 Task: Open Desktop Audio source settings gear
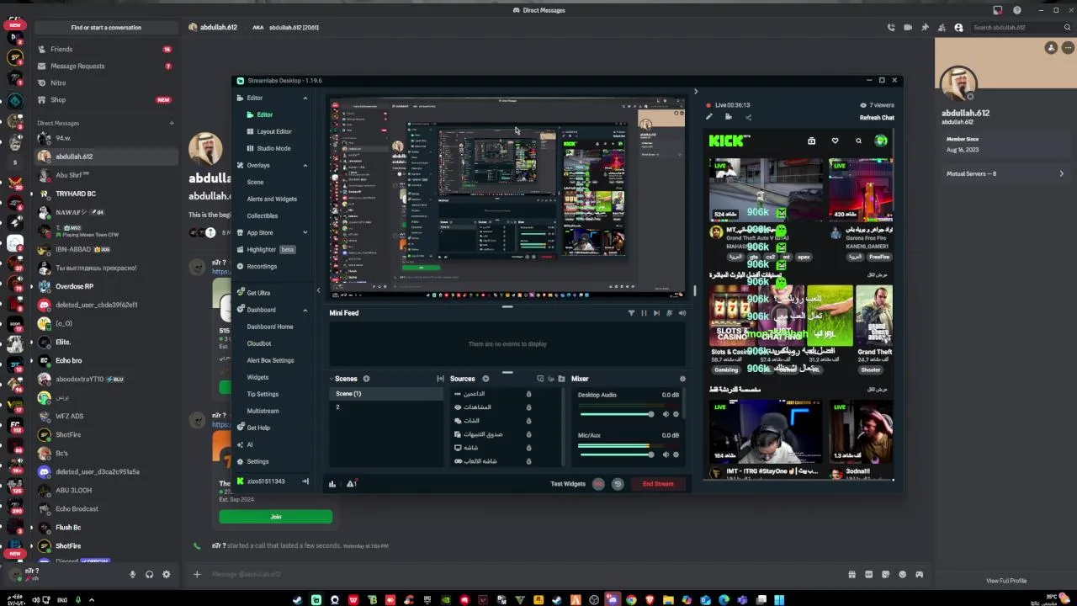676,414
